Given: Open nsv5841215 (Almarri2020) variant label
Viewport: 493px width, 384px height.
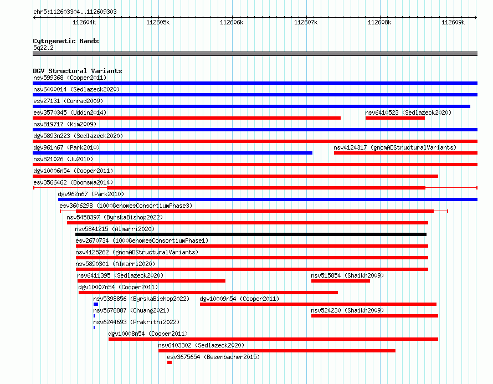Looking at the screenshot, I should (x=115, y=229).
